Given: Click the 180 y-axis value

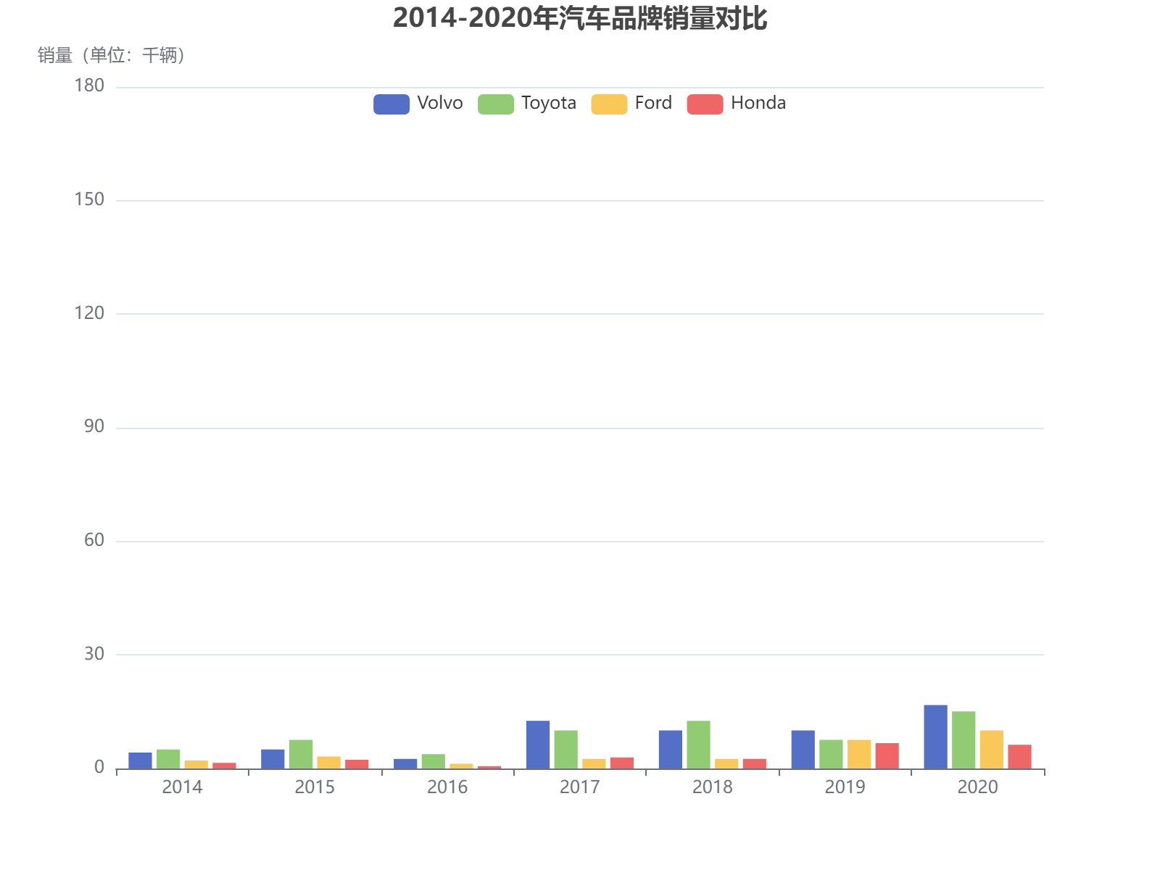Looking at the screenshot, I should (89, 86).
